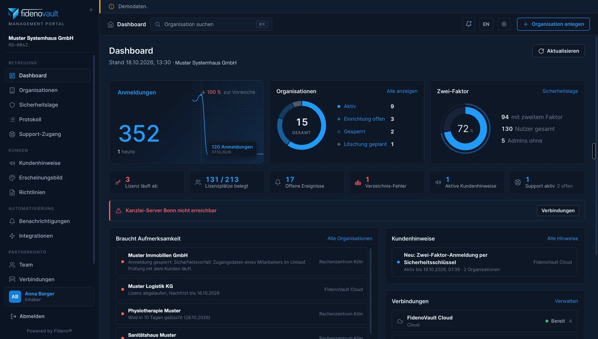598x339 pixels.
Task: Click the scrollbar of Braucht Aufmerksamkeit list
Action: (370, 291)
